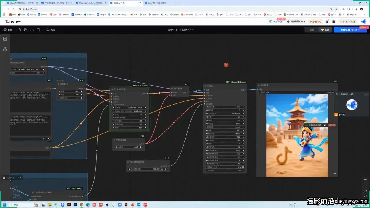Open the left sidebar list panel icon
370x208 pixels.
pos(5,39)
